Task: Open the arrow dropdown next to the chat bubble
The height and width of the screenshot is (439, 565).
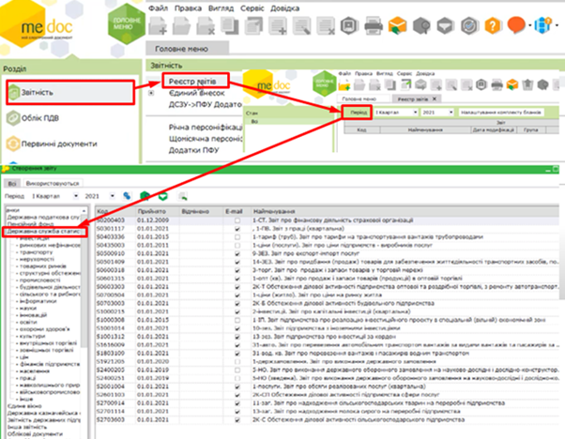Action: [x=530, y=25]
